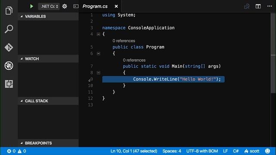
Task: Click the warnings icon in status bar
Action: [19, 151]
